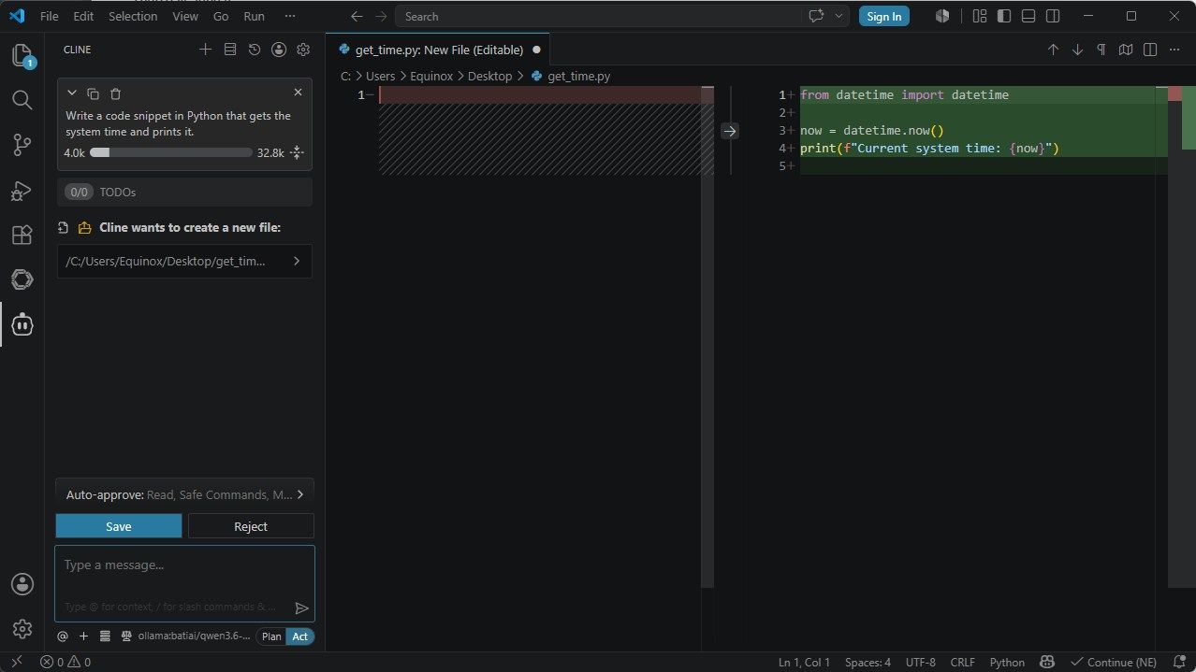Open the Cline robot icon in activity bar
The width and height of the screenshot is (1196, 672).
[22, 324]
